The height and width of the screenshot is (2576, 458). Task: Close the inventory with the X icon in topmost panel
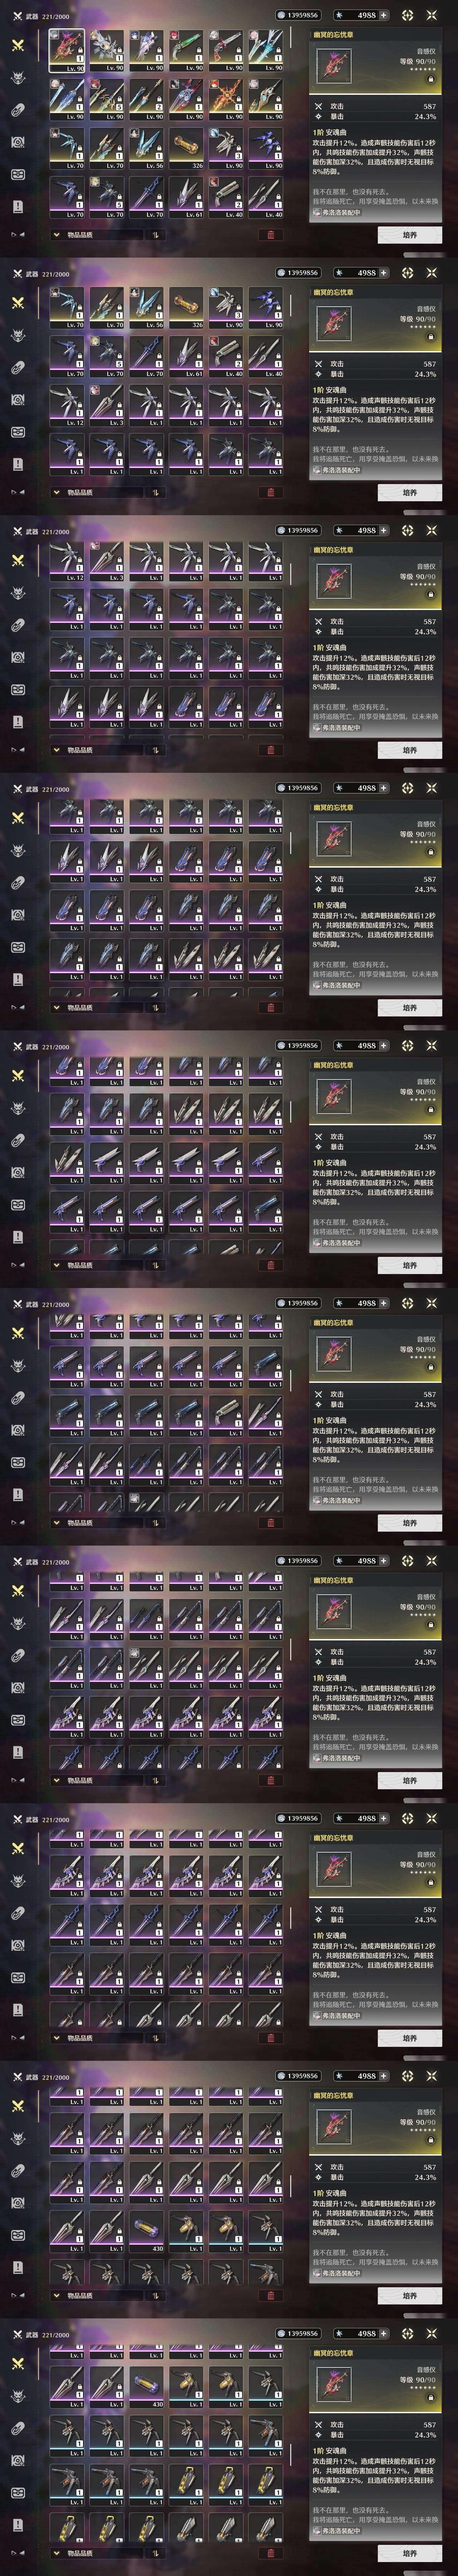[432, 15]
